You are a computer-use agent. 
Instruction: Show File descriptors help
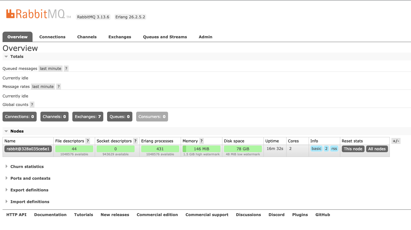coord(88,141)
